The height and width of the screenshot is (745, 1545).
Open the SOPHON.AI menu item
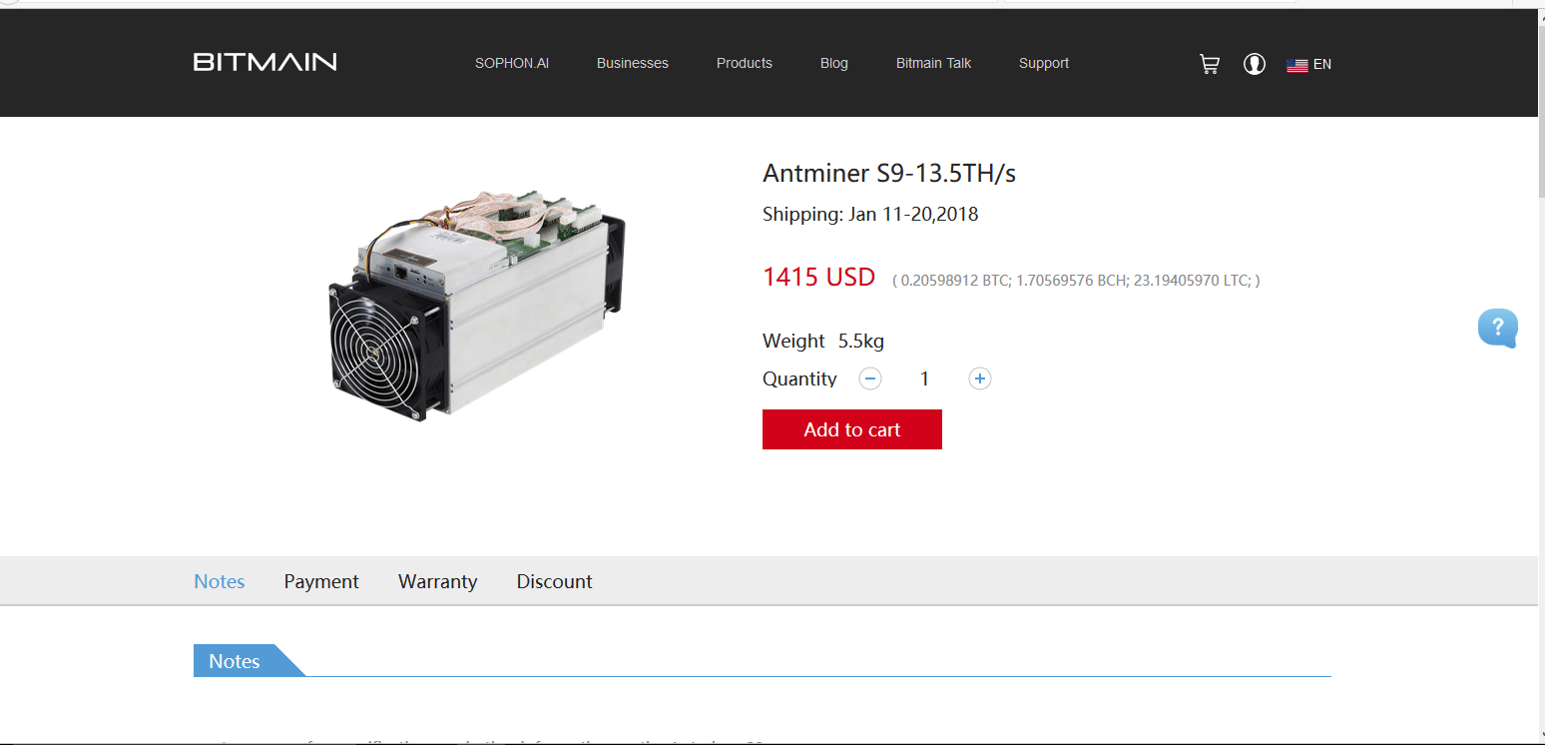(512, 63)
